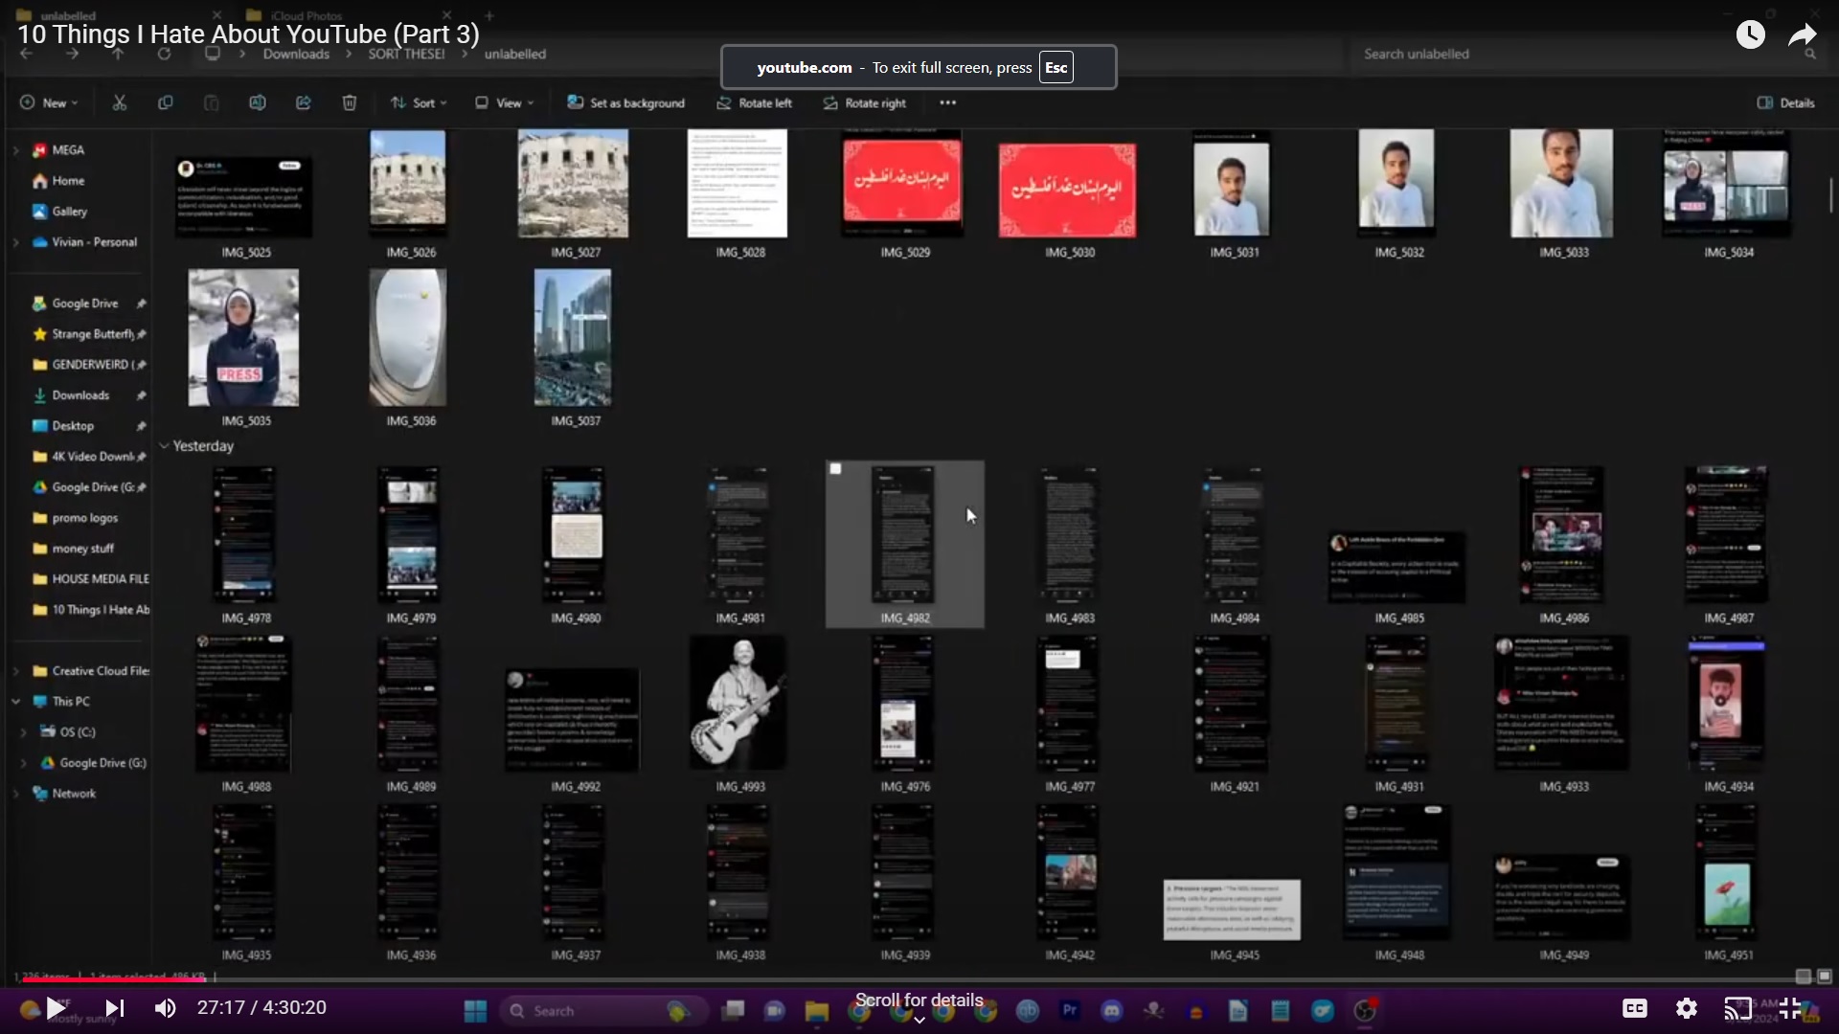
Task: Click Rotate right
Action: coord(865,102)
